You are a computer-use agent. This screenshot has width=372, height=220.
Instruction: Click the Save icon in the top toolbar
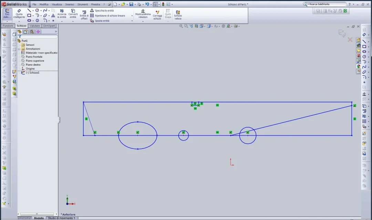(131, 4)
